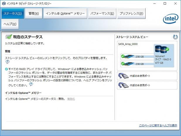Click the help icon after クリックしてください
The width and height of the screenshot is (181, 136).
click(31, 84)
